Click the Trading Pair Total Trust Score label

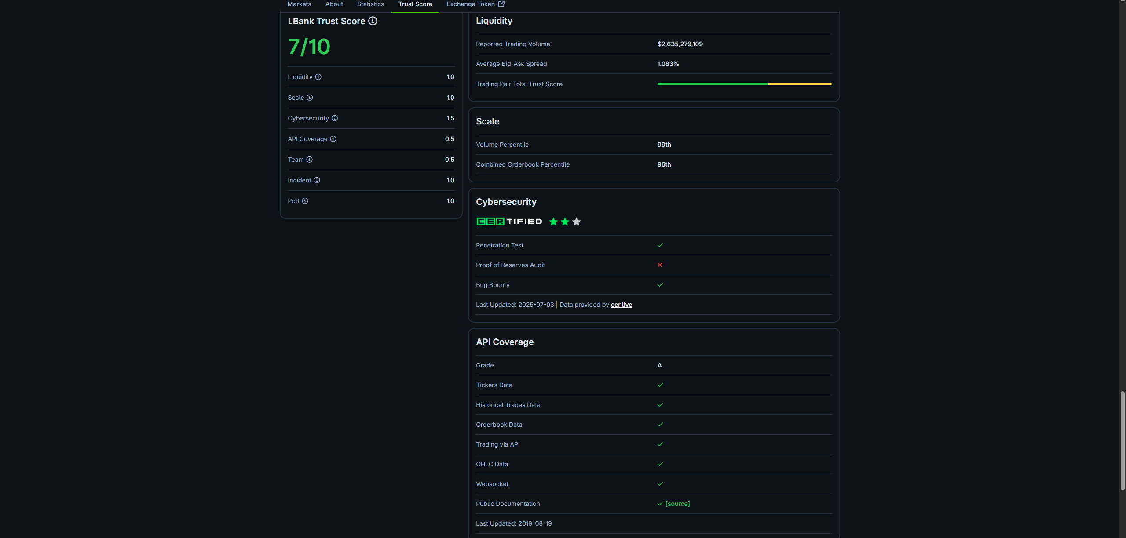[x=519, y=84]
